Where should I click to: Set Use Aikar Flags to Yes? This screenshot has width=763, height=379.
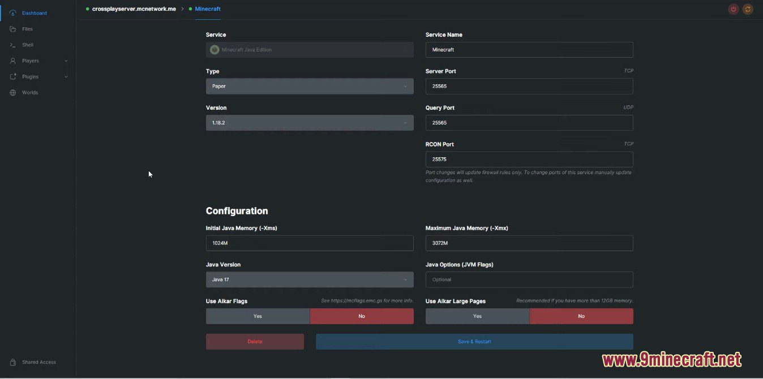(258, 316)
